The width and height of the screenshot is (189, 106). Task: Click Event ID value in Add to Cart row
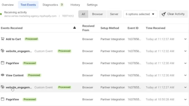coord(134,39)
